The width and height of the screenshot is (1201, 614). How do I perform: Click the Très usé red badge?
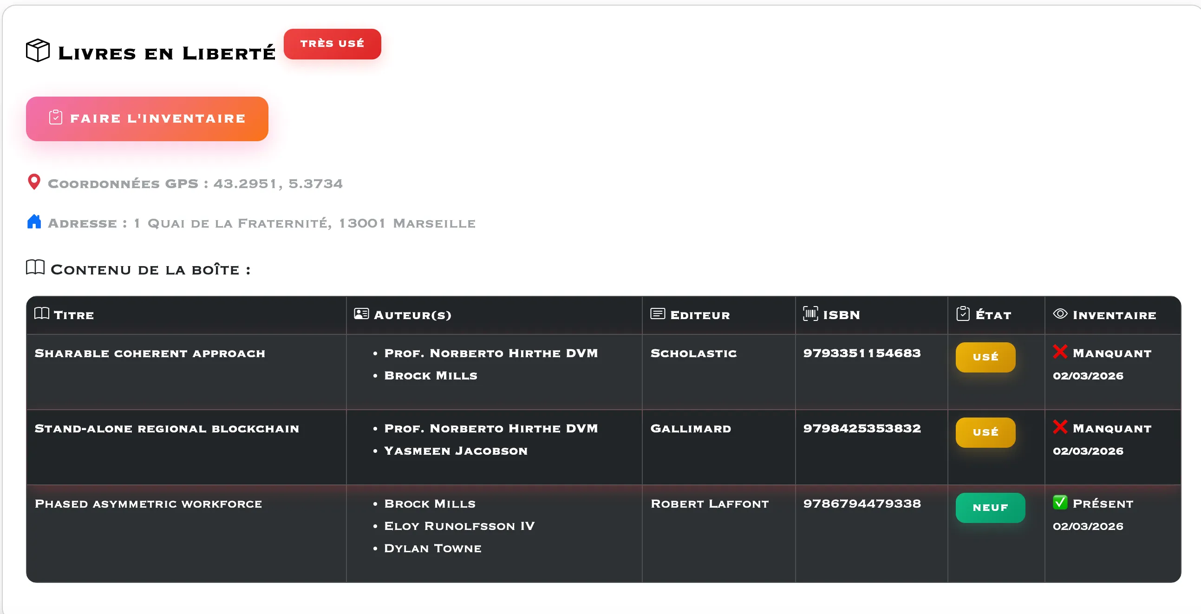click(332, 44)
